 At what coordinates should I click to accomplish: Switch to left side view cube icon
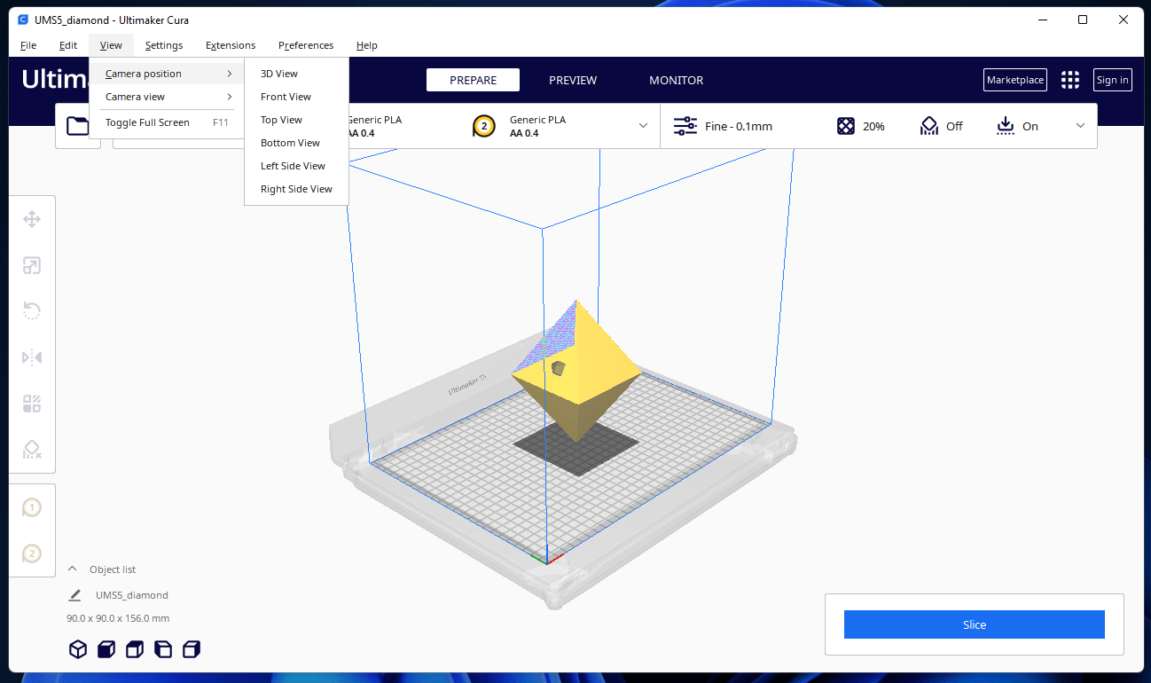(162, 649)
